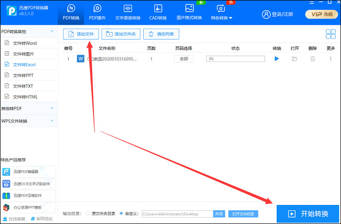Image resolution: width=341 pixels, height=224 pixels.
Task: Open 迅捷PDF压缩软件 recommended product
Action: (28, 196)
